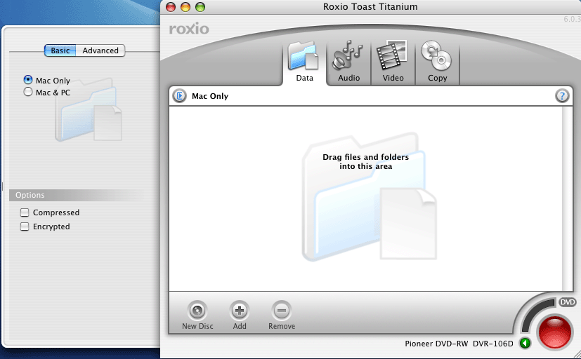Screen dimensions: 581x359
Task: Select the Mac Only radio button
Action: (28, 80)
